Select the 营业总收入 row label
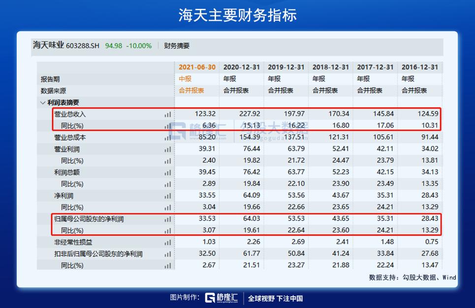Screen dimensions: 475x308 70,114
